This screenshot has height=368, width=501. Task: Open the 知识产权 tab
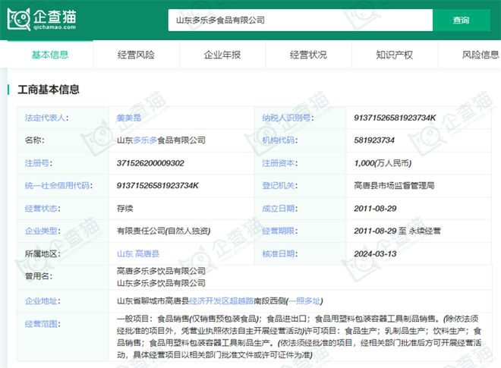pos(394,55)
